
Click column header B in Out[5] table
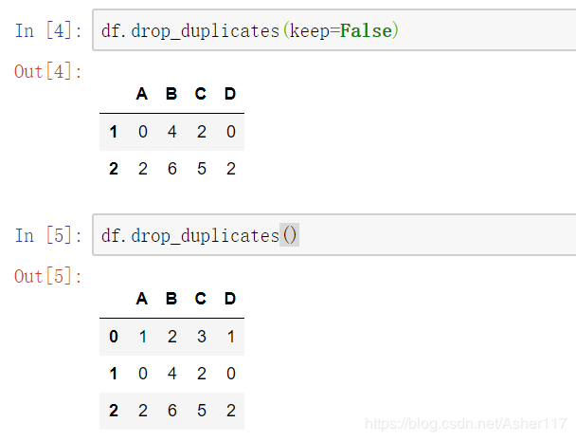coord(171,299)
